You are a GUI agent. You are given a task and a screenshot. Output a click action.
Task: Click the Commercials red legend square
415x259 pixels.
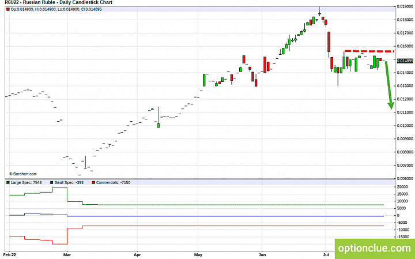(x=93, y=182)
